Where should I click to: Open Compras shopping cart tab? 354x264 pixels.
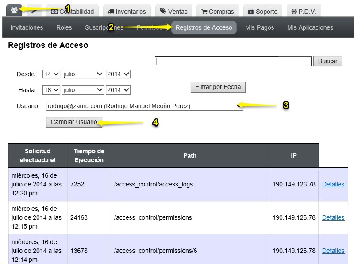218,11
